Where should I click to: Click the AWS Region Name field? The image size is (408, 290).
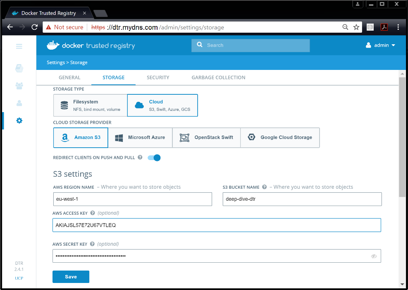coord(133,199)
